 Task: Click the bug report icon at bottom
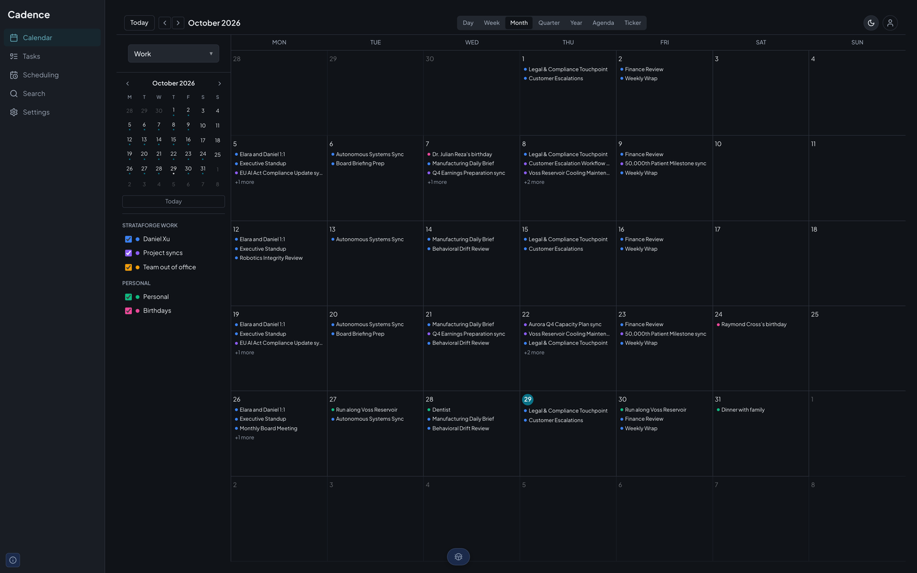tap(458, 557)
